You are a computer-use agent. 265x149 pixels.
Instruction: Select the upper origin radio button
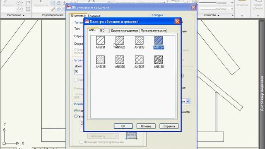pyautogui.click(x=76, y=111)
